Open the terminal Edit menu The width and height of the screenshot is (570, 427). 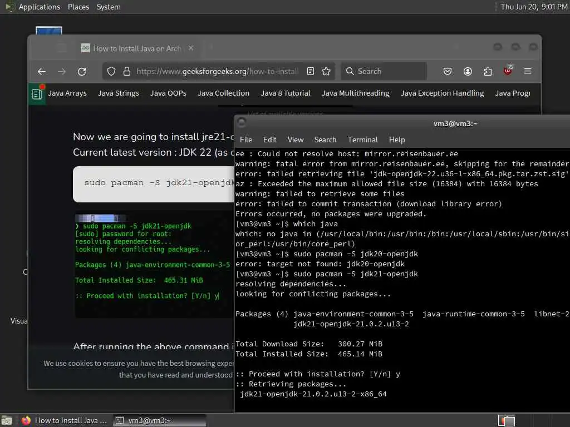point(269,140)
